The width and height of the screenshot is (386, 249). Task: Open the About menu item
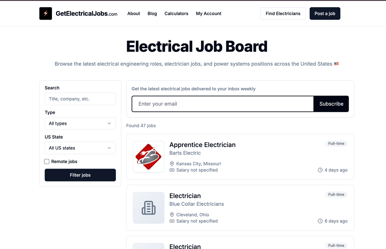tap(133, 14)
